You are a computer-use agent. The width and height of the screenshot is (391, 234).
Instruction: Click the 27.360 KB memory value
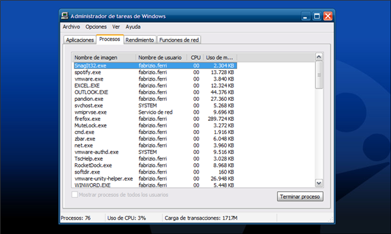[222, 99]
